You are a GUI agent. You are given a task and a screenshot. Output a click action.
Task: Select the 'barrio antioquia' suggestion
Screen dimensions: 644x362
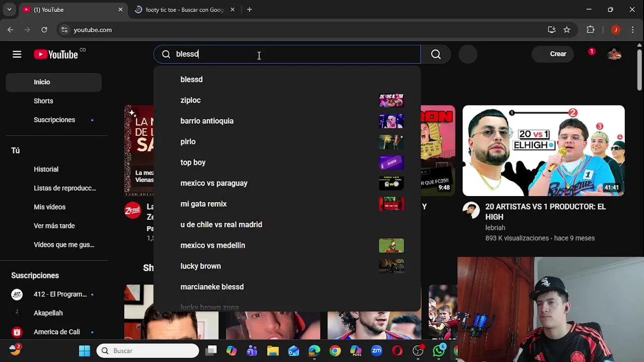[x=287, y=121]
